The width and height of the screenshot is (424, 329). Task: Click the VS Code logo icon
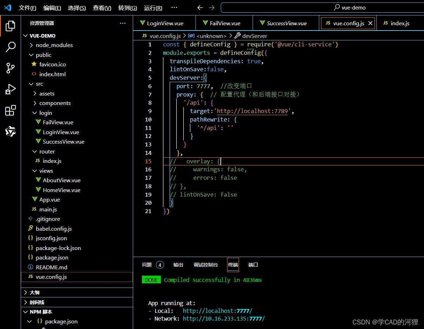click(x=8, y=7)
